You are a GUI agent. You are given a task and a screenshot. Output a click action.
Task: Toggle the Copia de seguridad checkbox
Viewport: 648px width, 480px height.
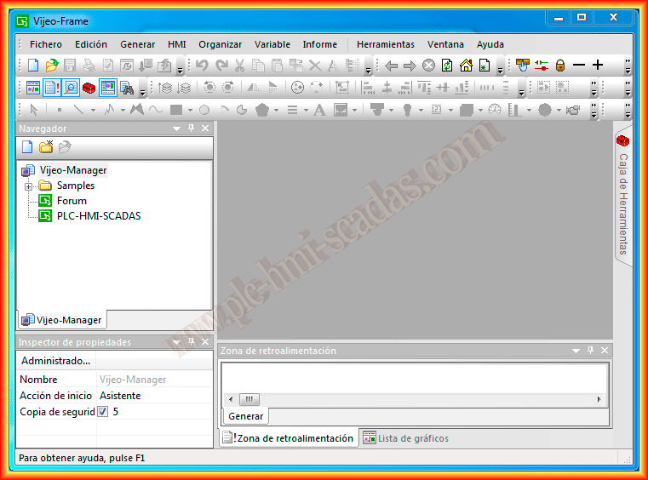point(103,412)
